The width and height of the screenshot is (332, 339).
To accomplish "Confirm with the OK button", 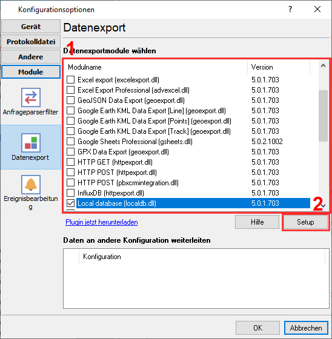I will (257, 328).
